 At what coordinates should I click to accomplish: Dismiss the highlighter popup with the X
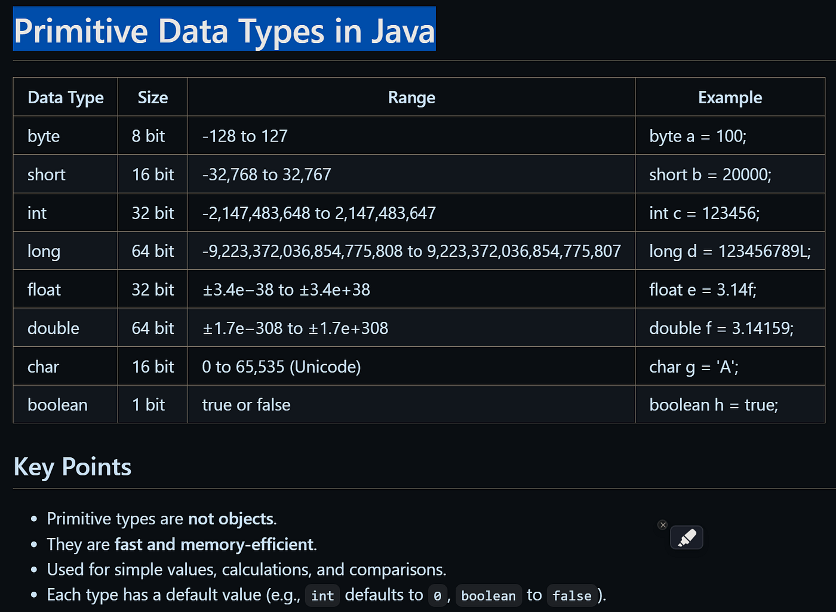point(663,525)
